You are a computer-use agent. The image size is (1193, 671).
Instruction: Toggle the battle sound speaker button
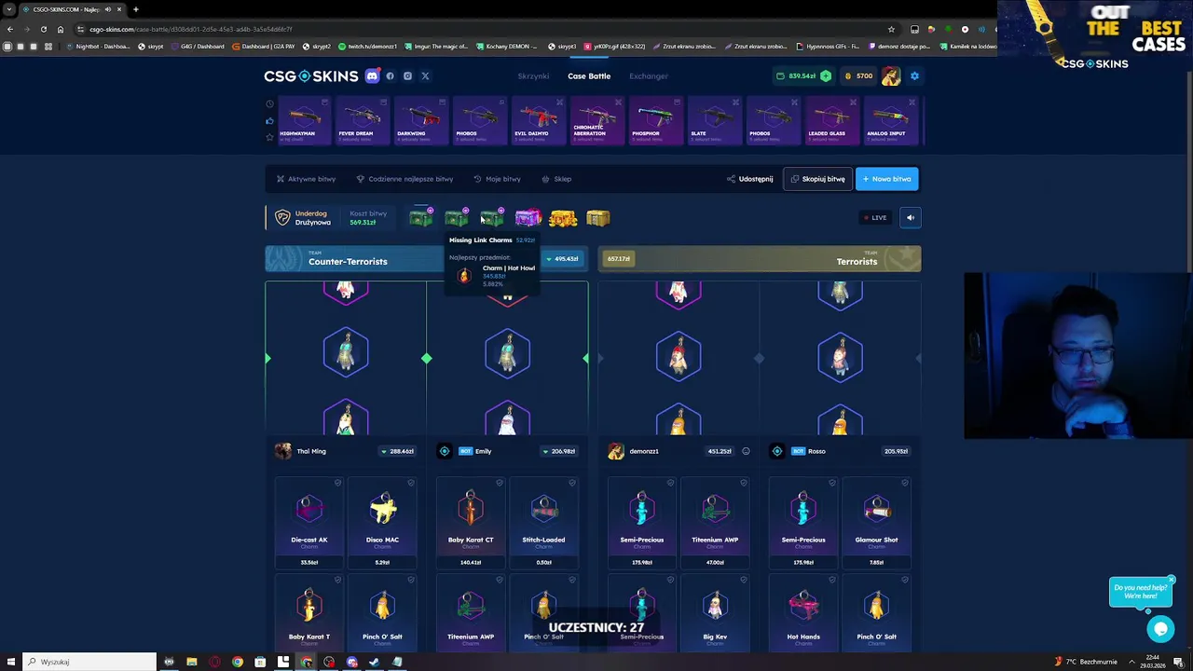[x=911, y=218]
